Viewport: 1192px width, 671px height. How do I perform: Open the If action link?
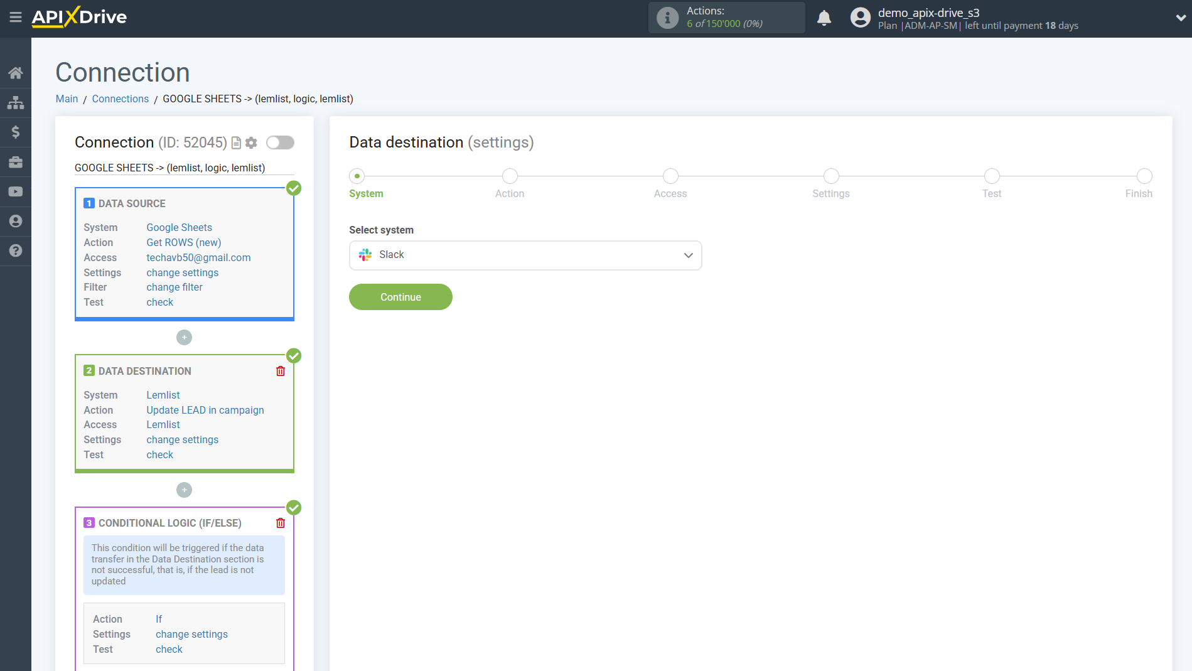159,619
